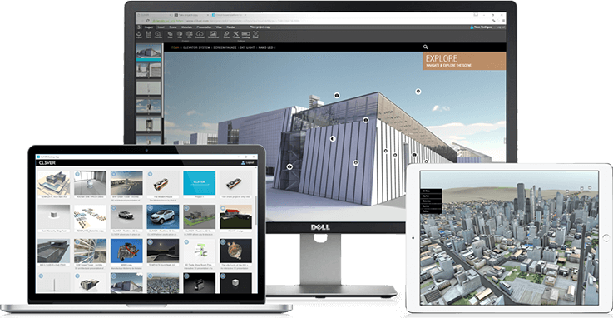Click the user icon next to Logout on laptop

click(x=243, y=162)
